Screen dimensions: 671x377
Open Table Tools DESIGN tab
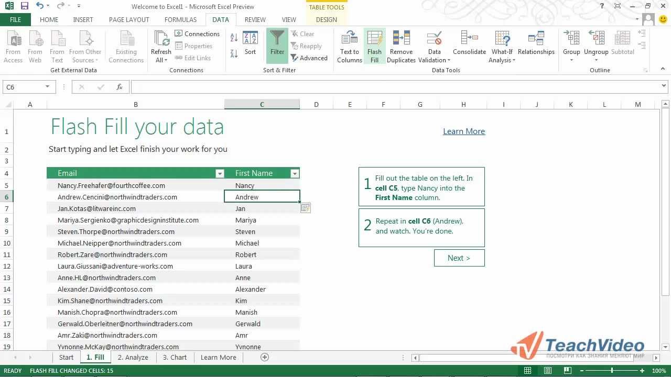click(x=327, y=19)
